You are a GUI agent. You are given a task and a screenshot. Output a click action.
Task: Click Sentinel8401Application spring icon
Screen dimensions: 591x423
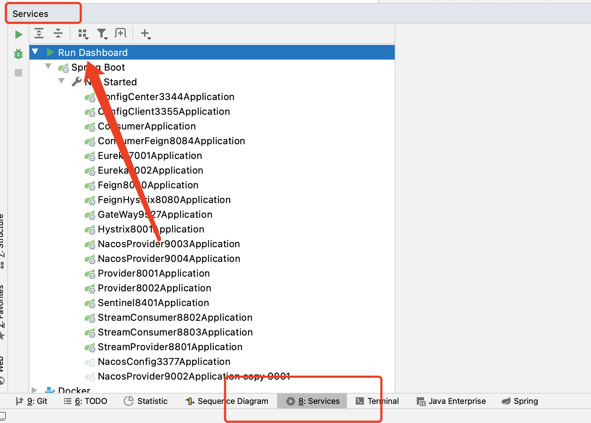click(x=90, y=303)
